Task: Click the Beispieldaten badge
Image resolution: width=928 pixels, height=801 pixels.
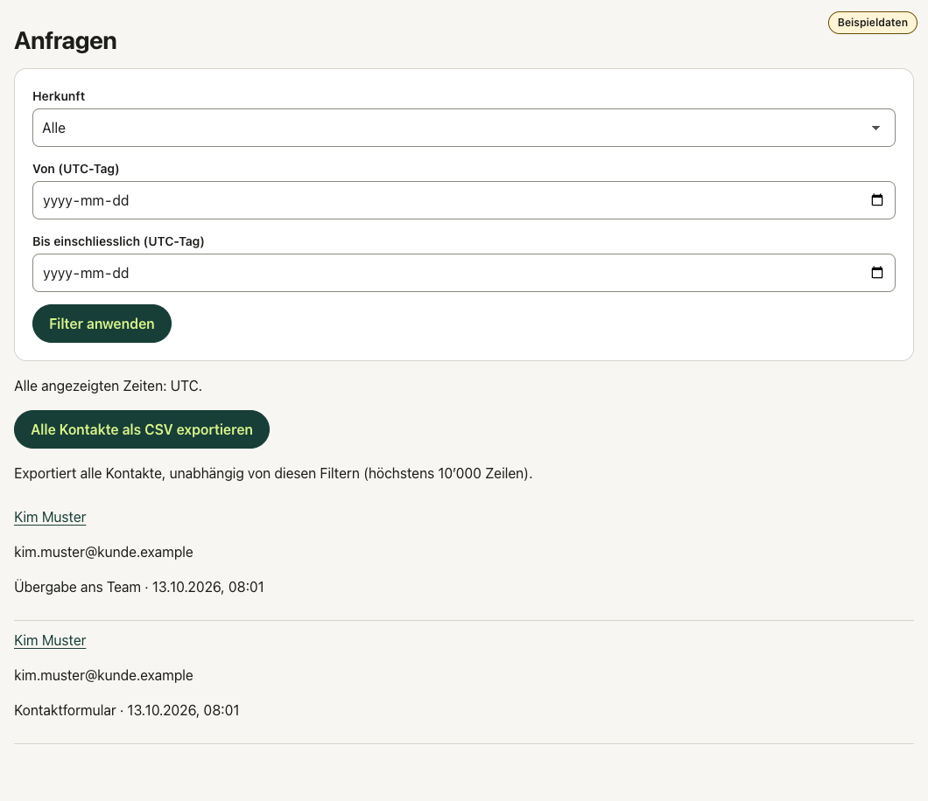Action: coord(872,23)
